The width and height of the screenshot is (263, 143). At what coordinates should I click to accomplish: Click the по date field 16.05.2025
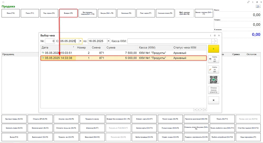pyautogui.click(x=98, y=41)
